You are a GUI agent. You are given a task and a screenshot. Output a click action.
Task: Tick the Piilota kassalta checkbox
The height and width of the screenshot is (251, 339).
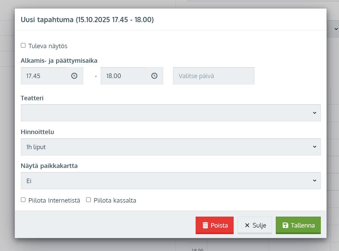pos(88,200)
